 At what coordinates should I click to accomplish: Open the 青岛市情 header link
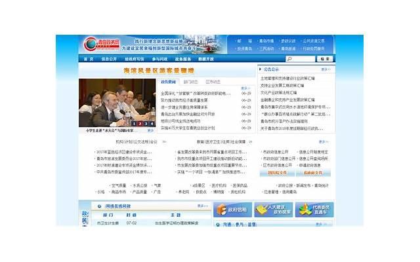click(266, 41)
